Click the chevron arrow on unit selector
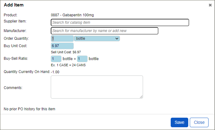Screen dimensions: 215x130 (117, 39)
